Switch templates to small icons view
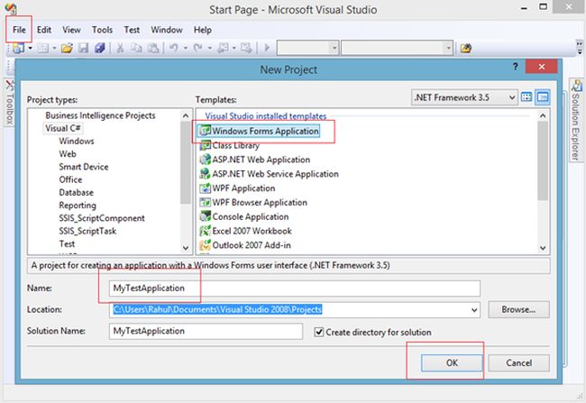 (x=542, y=97)
